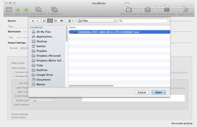Open the Preview Window icon
The width and height of the screenshot is (197, 127).
point(148,9)
